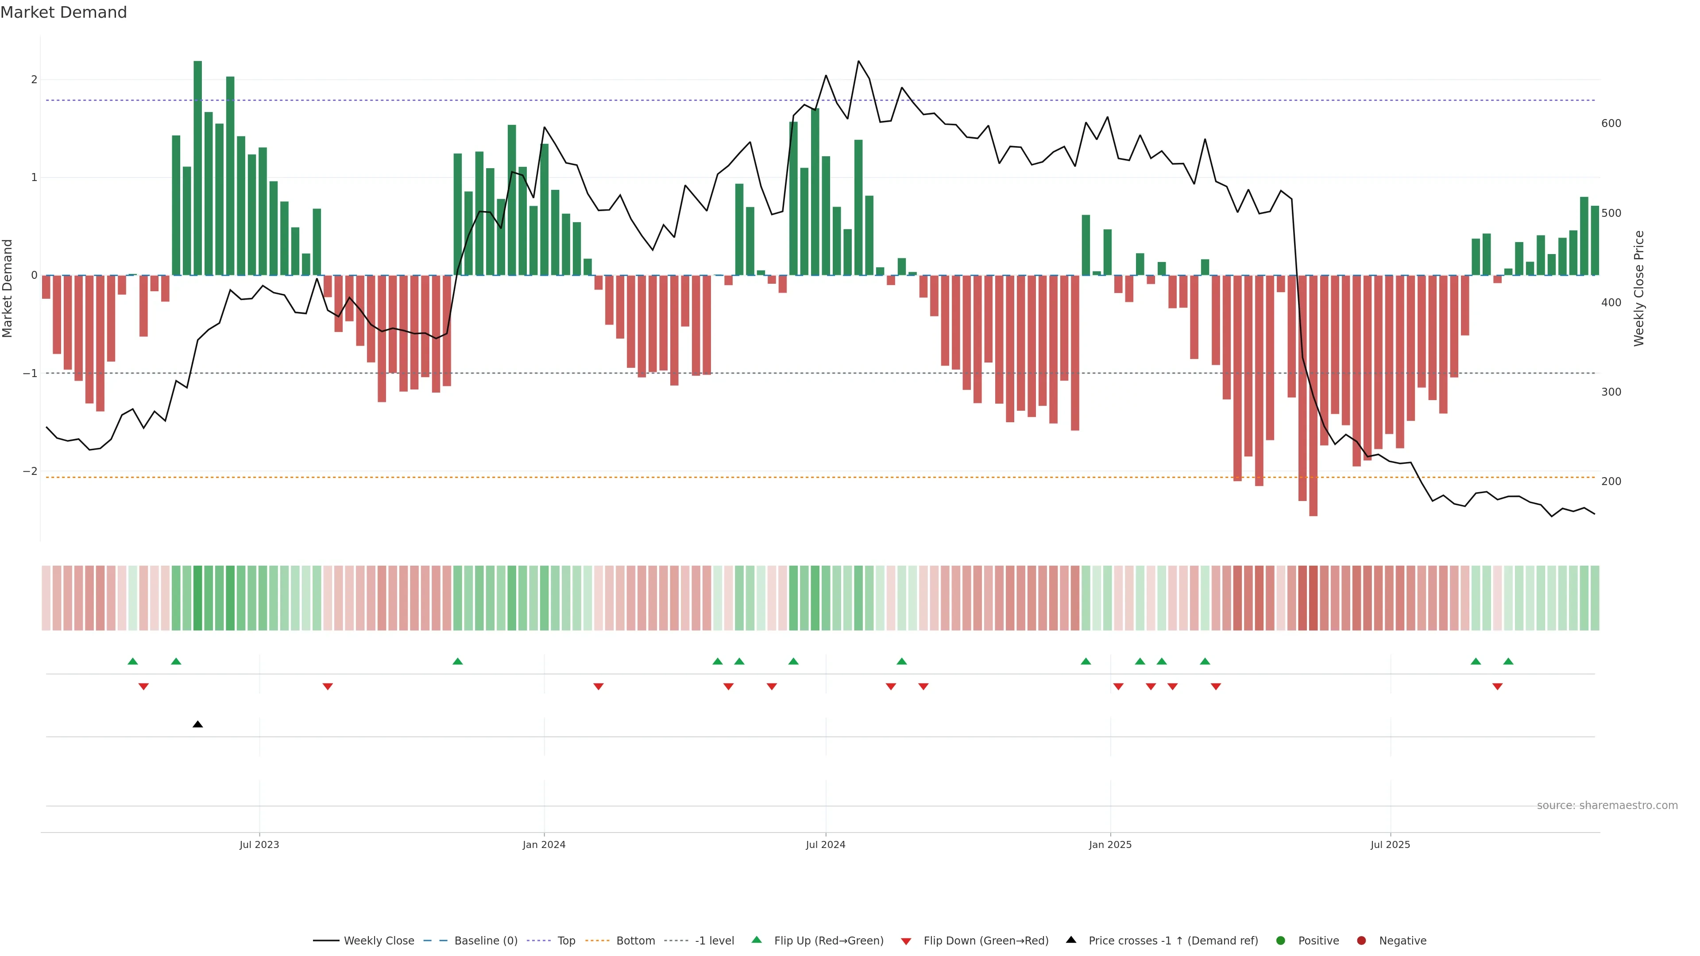Click the black price-cross marker near Jul 2023
This screenshot has width=1700, height=956.
click(x=197, y=725)
